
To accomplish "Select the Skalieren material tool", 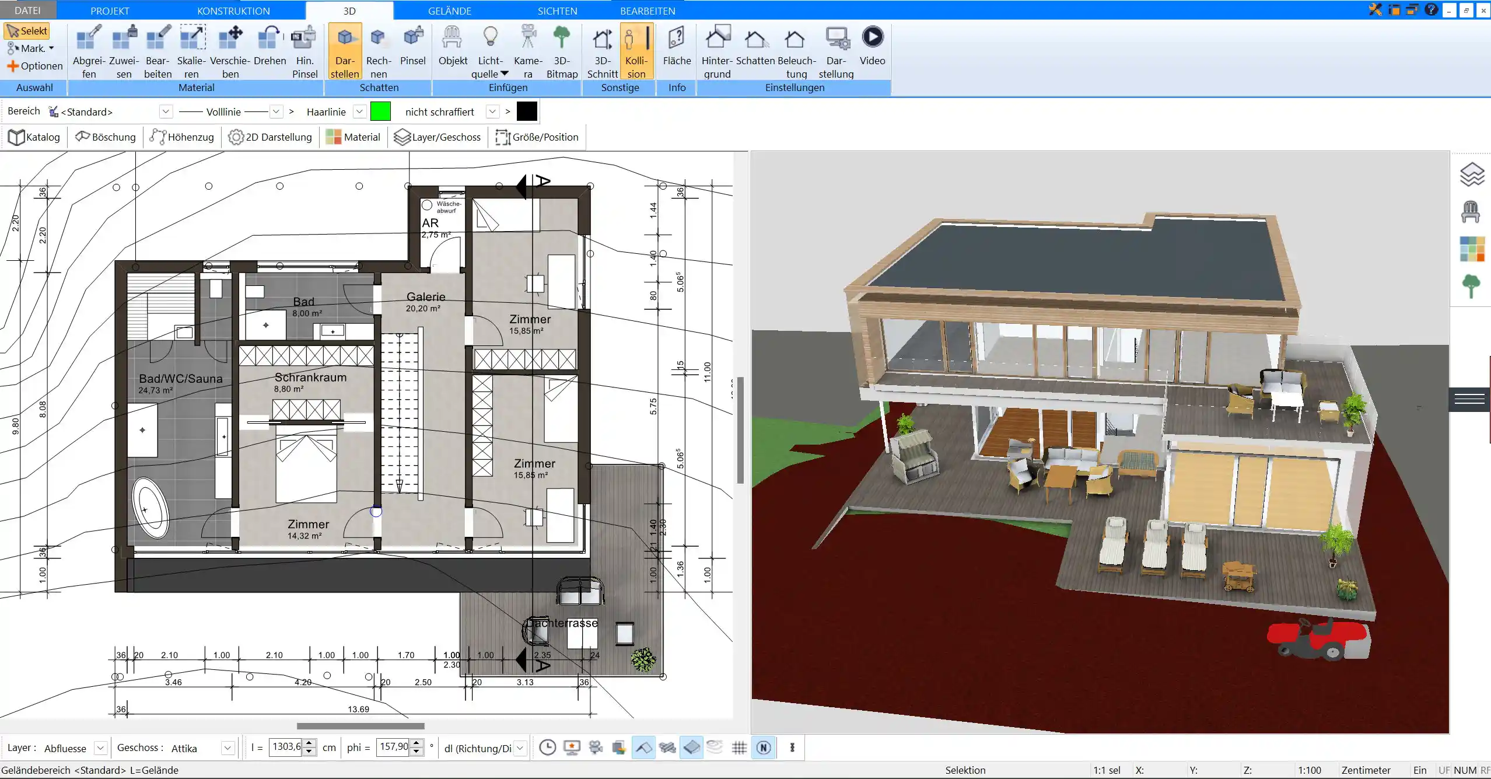I will point(192,51).
